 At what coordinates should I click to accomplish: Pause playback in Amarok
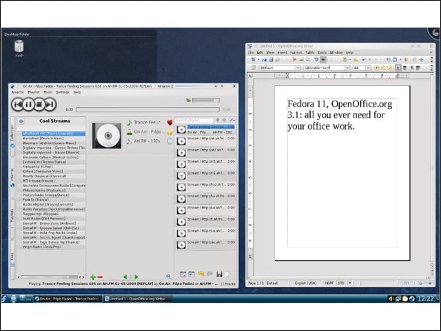(28, 104)
